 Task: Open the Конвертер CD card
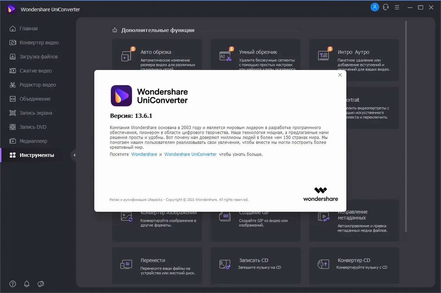coord(354,266)
